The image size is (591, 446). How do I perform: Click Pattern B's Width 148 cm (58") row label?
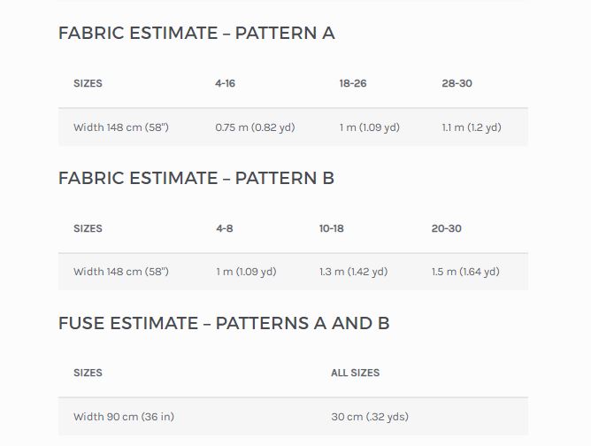point(121,272)
